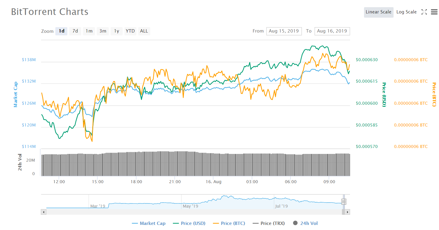Switch chart to Log Scale
This screenshot has height=230, width=439.
tap(406, 12)
